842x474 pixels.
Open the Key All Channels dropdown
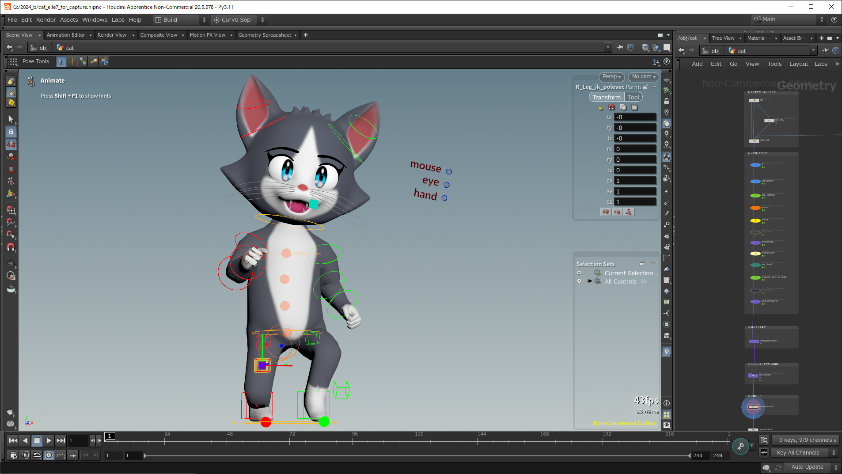tap(804, 453)
